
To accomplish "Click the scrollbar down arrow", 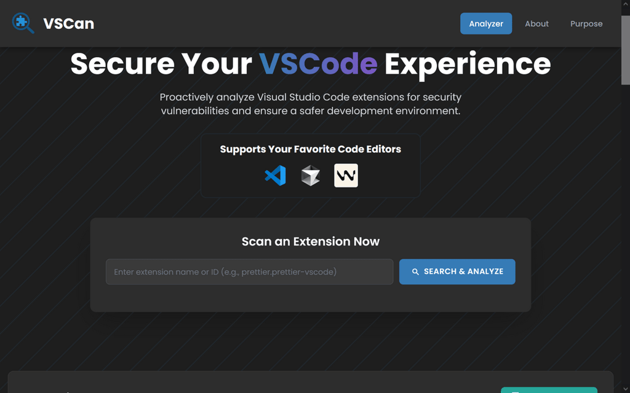I will 625,388.
